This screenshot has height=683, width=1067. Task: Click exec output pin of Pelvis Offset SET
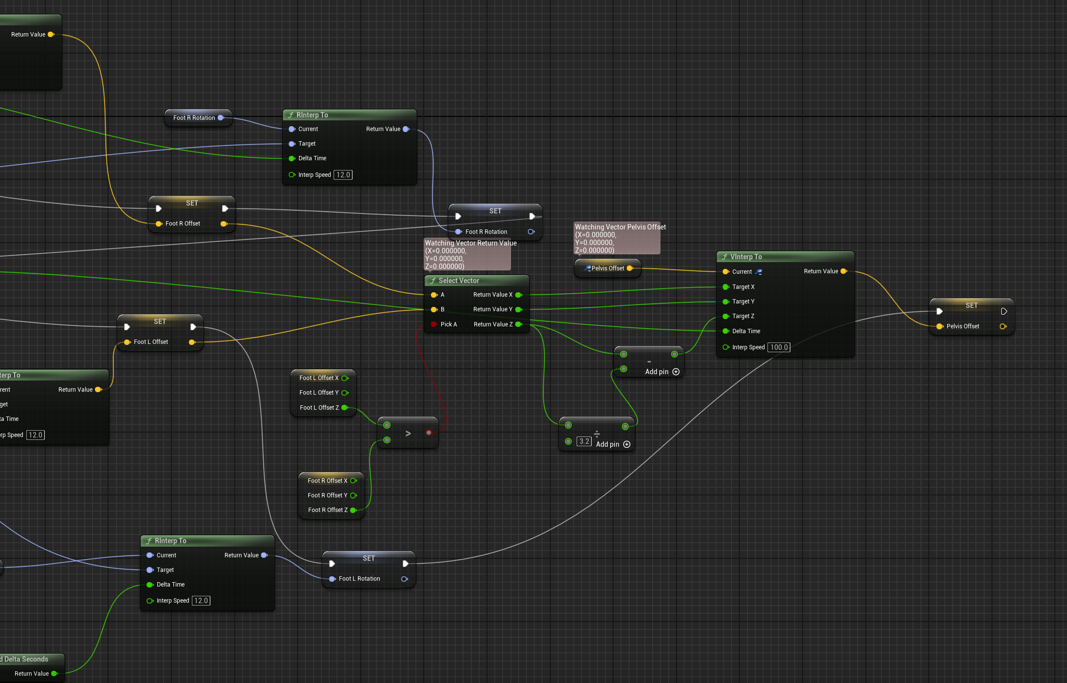1004,311
